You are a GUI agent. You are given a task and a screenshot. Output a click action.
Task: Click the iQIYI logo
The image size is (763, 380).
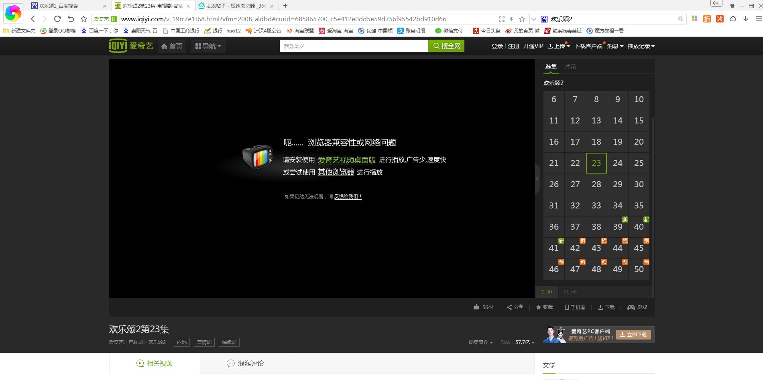click(x=131, y=46)
